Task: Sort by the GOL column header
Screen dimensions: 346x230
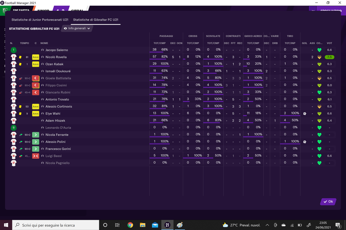Action: [304, 43]
